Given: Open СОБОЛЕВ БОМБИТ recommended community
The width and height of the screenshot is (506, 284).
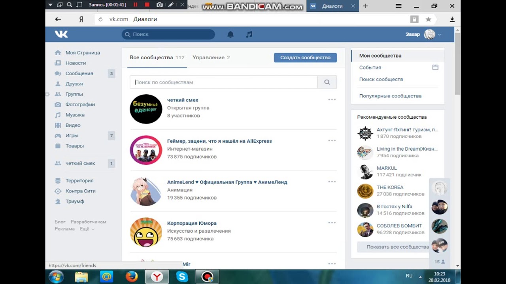Looking at the screenshot, I should click(399, 226).
